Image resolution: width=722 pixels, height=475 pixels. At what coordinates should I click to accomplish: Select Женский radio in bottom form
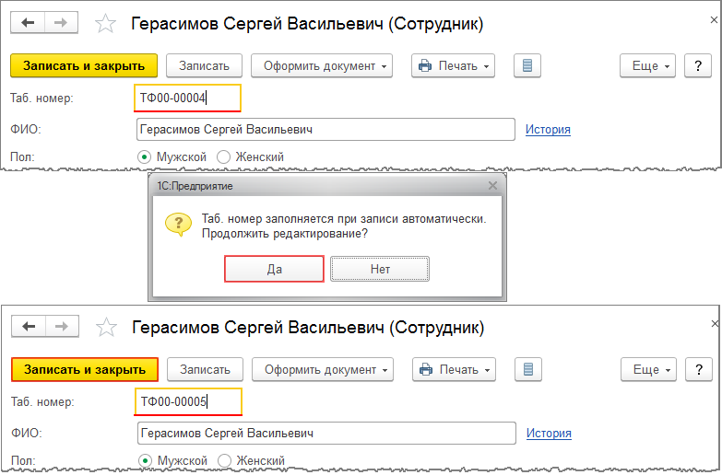pyautogui.click(x=224, y=461)
